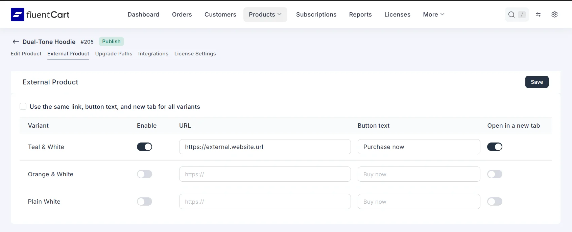
Task: Disable the Teal & White enable toggle
Action: click(x=144, y=147)
